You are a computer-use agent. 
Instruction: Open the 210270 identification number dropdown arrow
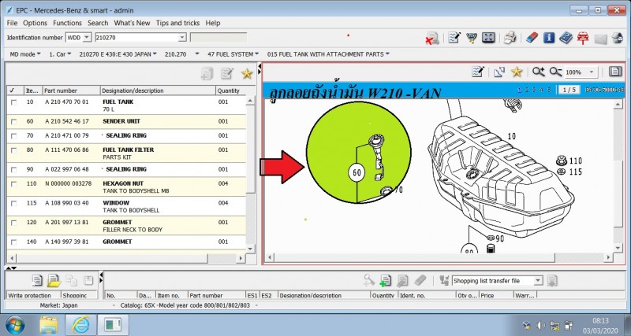point(182,37)
